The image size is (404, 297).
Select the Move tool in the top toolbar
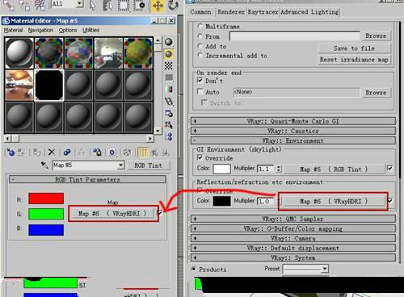pyautogui.click(x=158, y=6)
